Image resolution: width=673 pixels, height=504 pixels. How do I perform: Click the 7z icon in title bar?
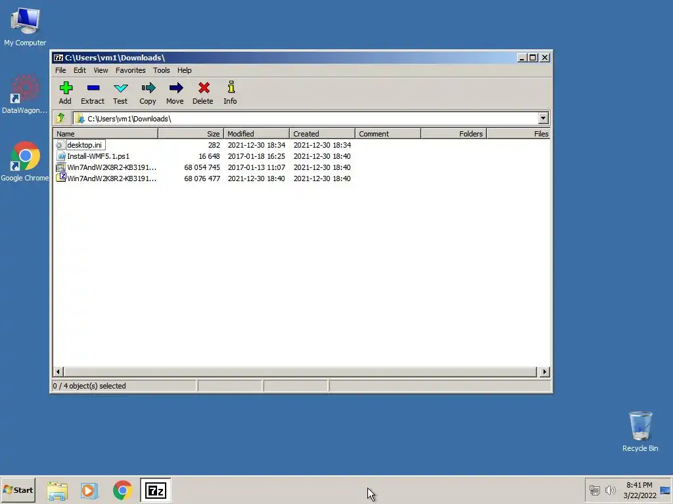[x=58, y=58]
